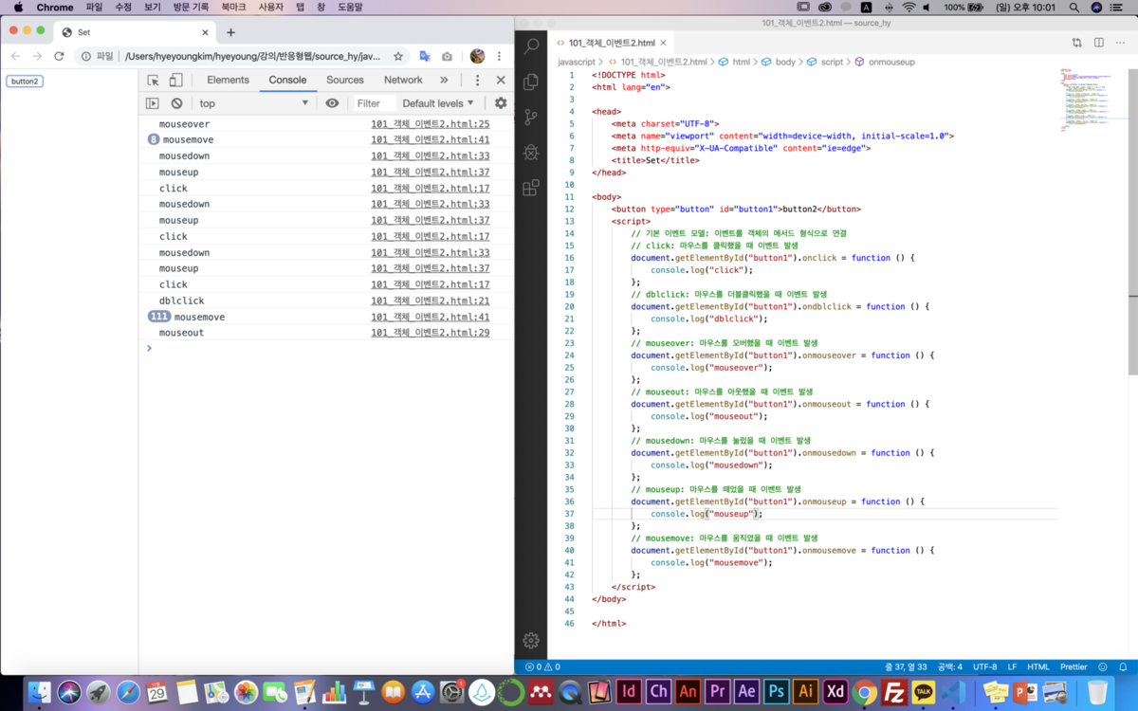Viewport: 1138px width, 711px height.
Task: Open the Manage gear in VS Code
Action: pos(532,641)
